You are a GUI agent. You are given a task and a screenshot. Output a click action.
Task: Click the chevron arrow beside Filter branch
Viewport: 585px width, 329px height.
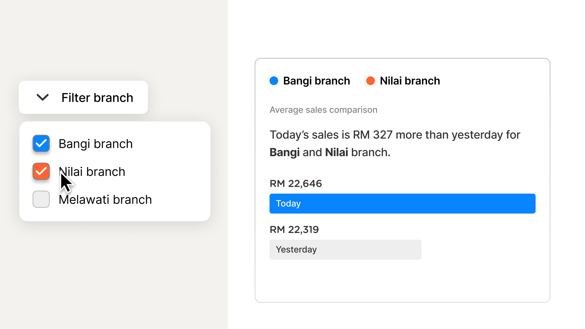(x=43, y=97)
